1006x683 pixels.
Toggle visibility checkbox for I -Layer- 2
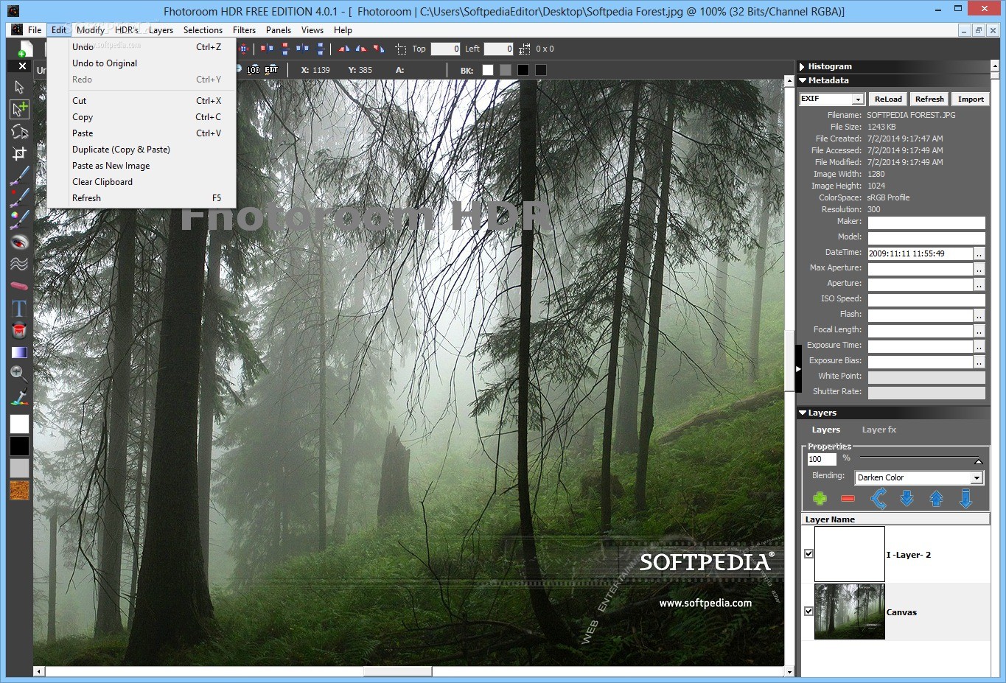pos(808,554)
